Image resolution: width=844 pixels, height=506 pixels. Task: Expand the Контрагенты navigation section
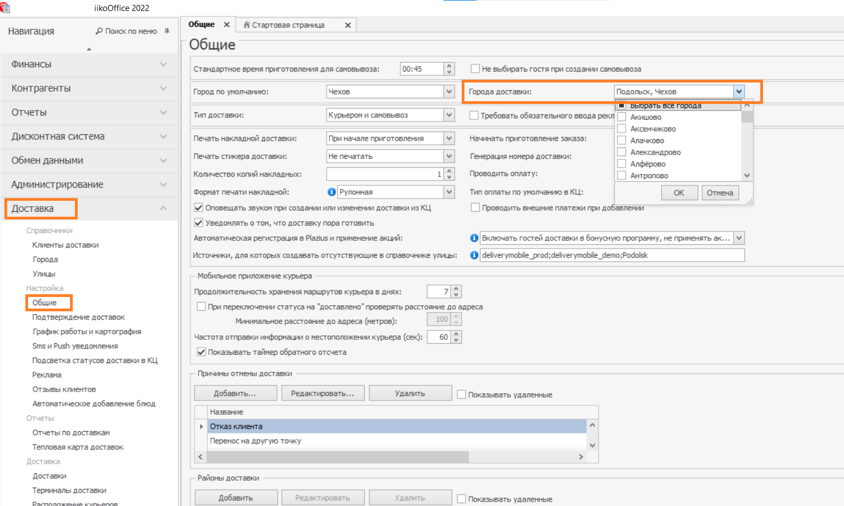click(89, 89)
